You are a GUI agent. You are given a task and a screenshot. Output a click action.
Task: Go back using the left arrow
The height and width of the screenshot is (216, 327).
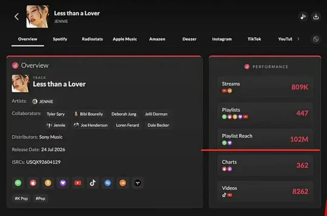pyautogui.click(x=17, y=17)
